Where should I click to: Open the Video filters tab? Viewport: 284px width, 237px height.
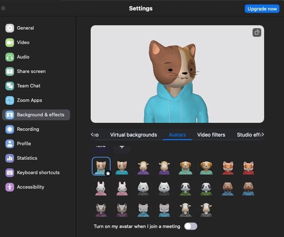click(211, 135)
